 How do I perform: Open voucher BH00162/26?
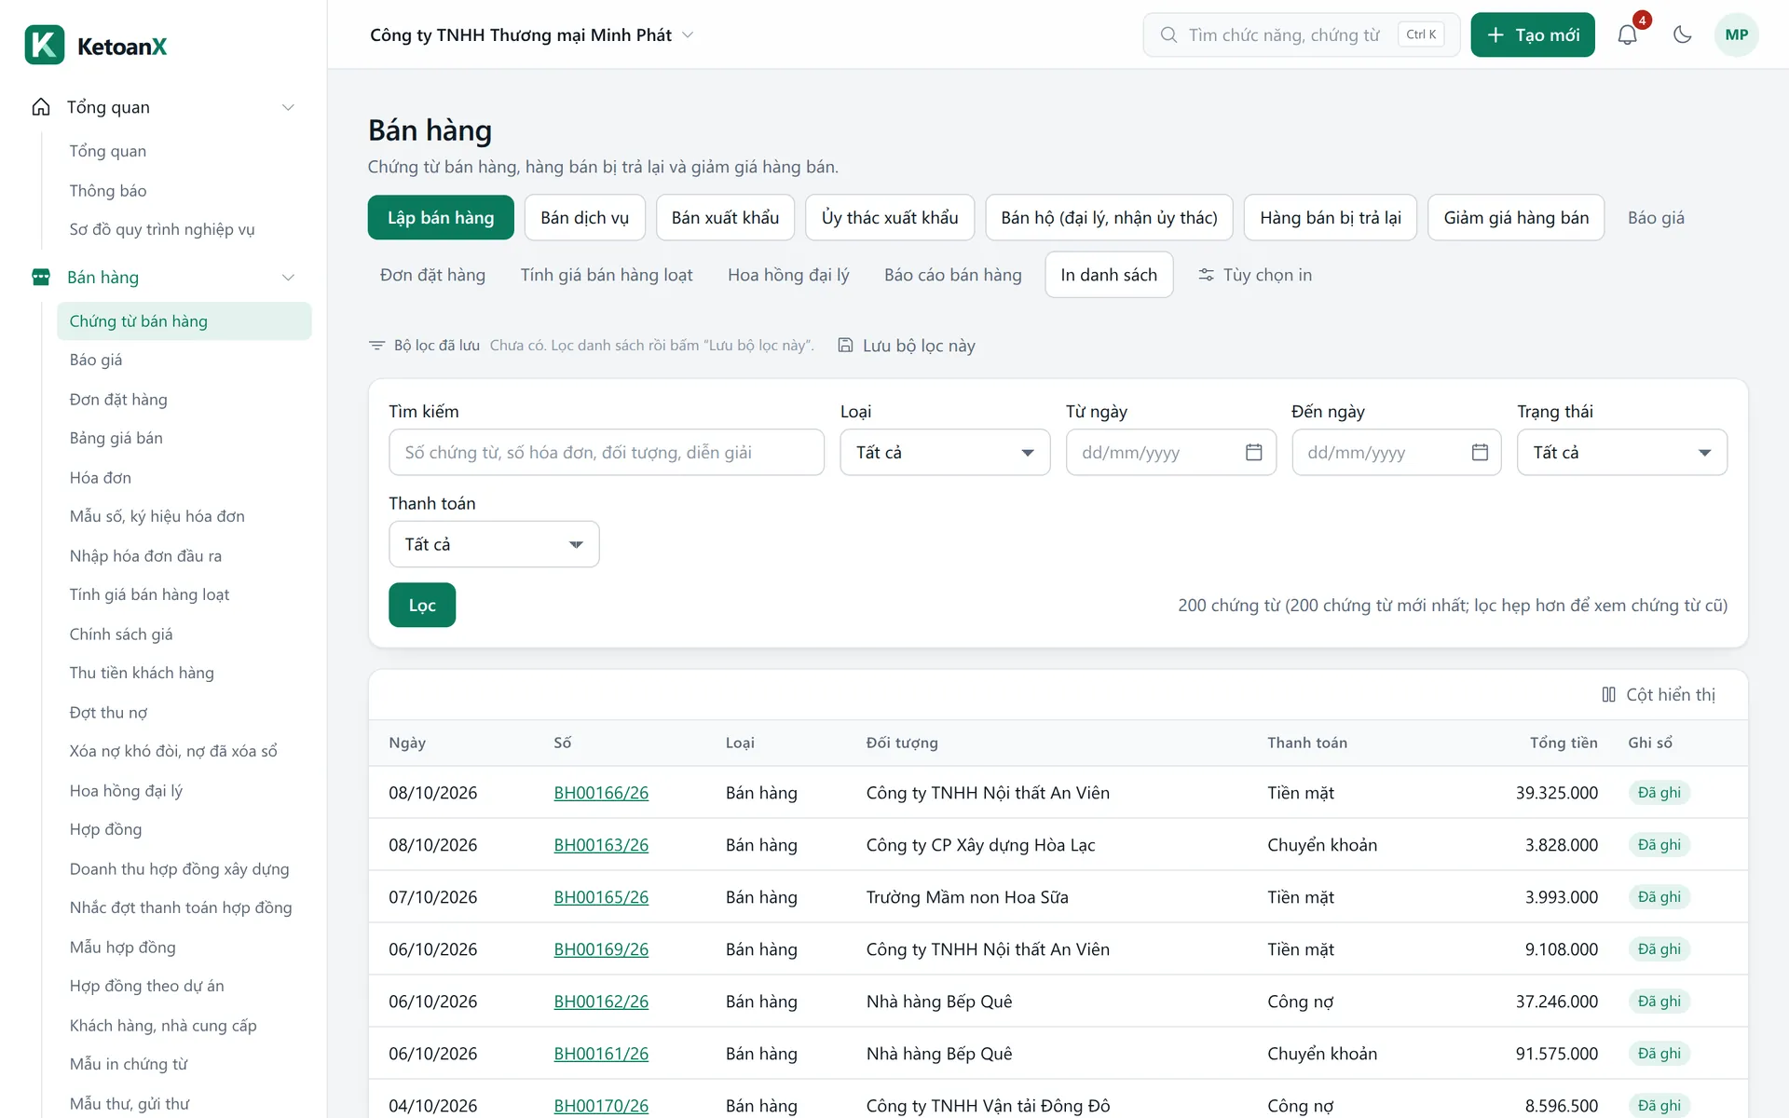point(601,1002)
